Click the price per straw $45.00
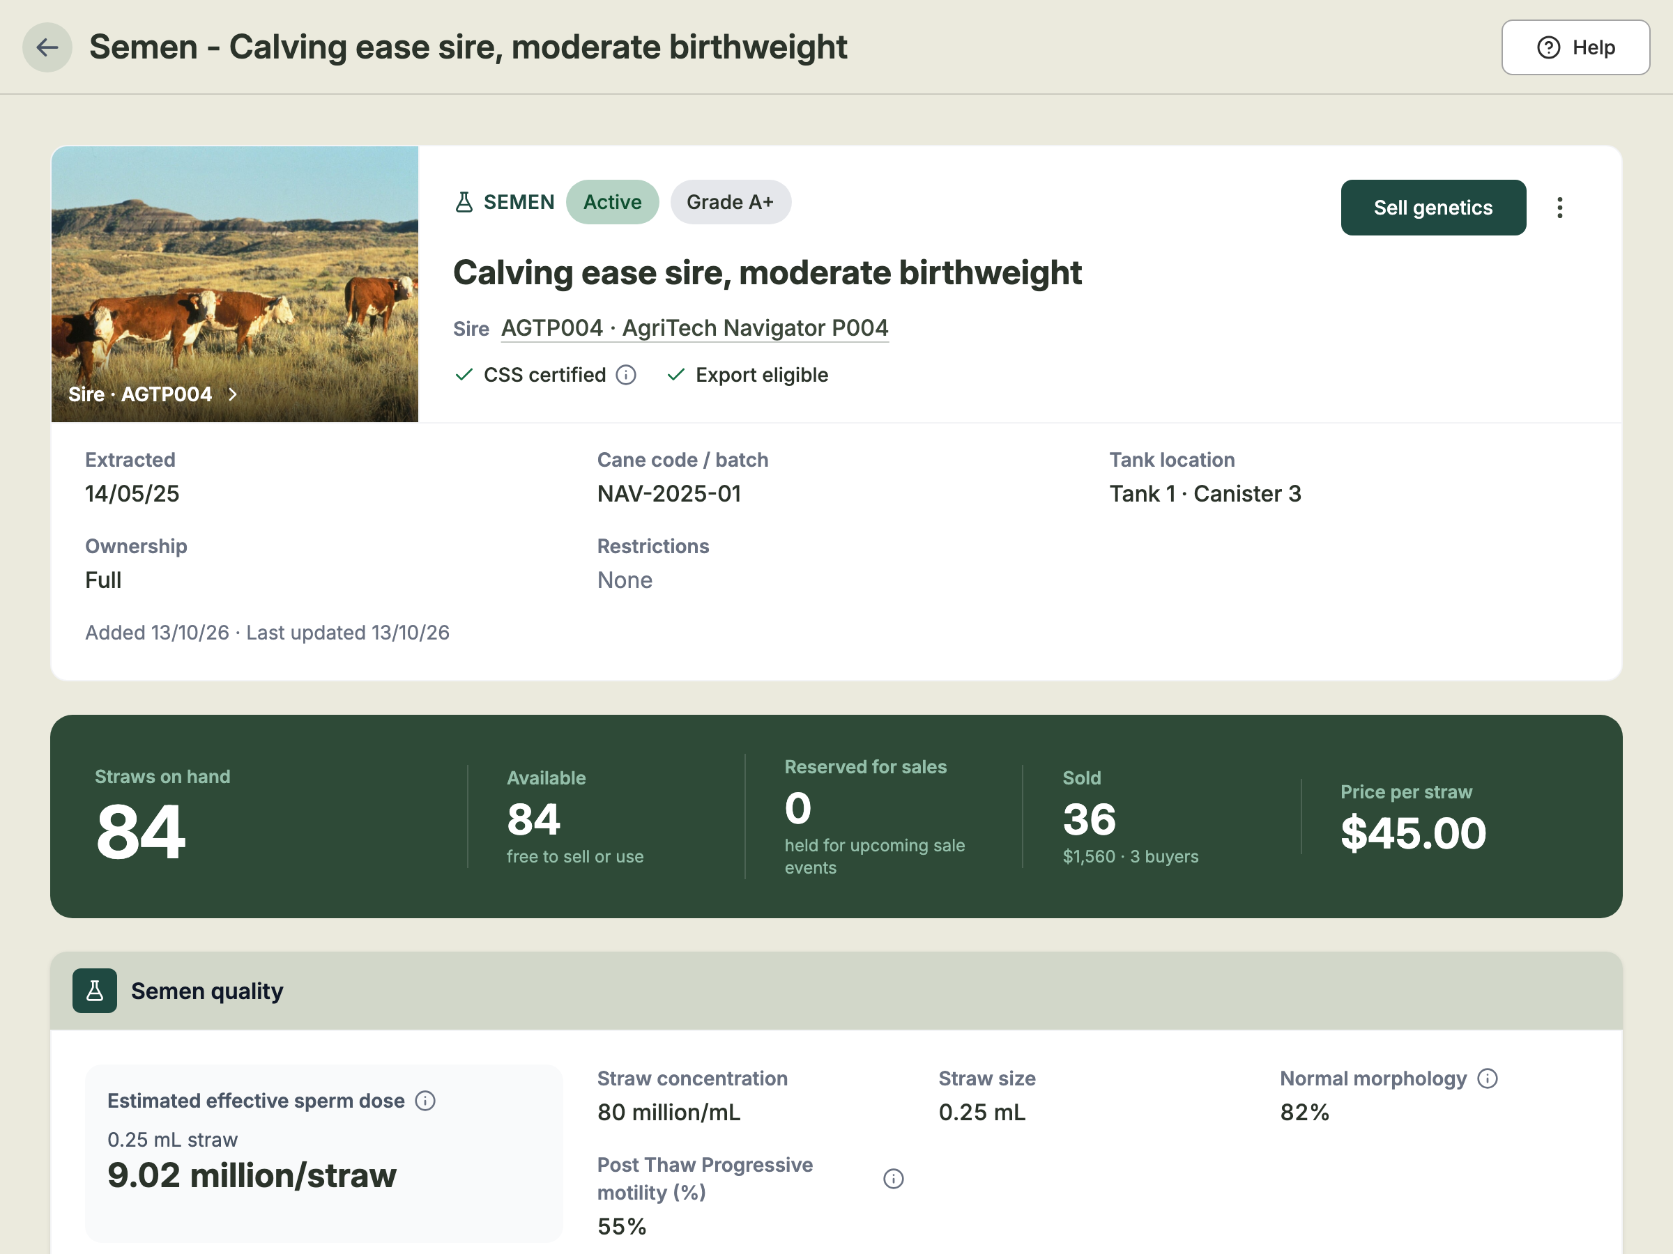1673x1254 pixels. coord(1413,834)
